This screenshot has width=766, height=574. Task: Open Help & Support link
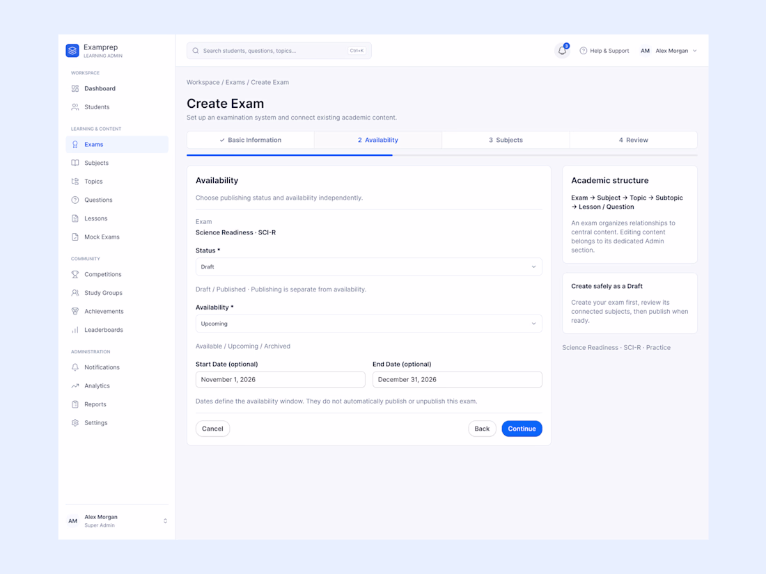coord(604,51)
